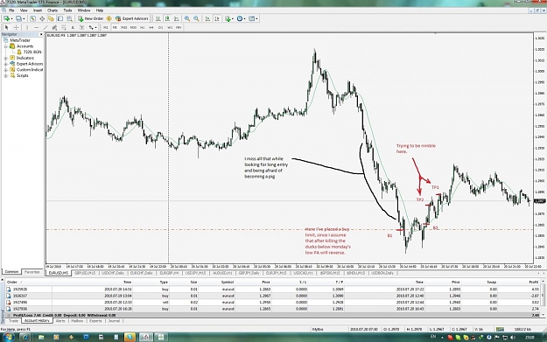This screenshot has width=547, height=342.
Task: Expand the Scripts tree node
Action: pos(6,75)
